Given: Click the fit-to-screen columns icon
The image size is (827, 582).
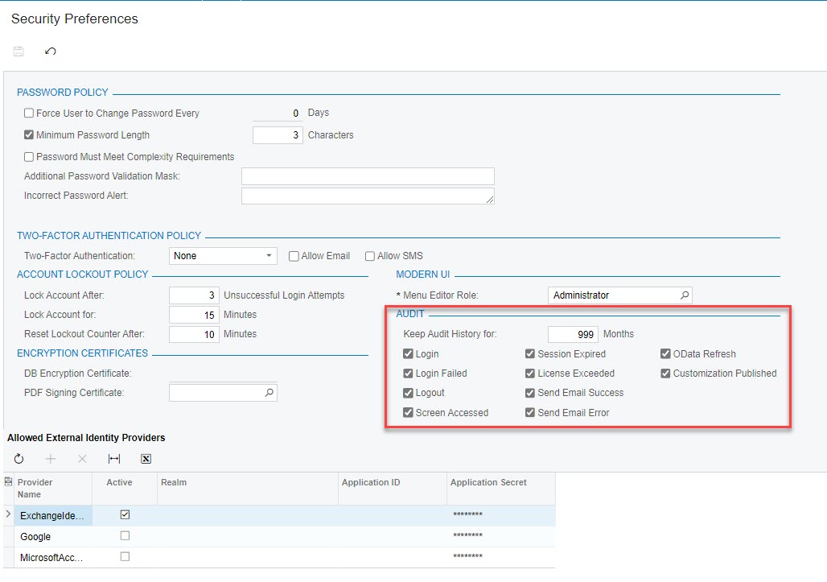Looking at the screenshot, I should (114, 459).
